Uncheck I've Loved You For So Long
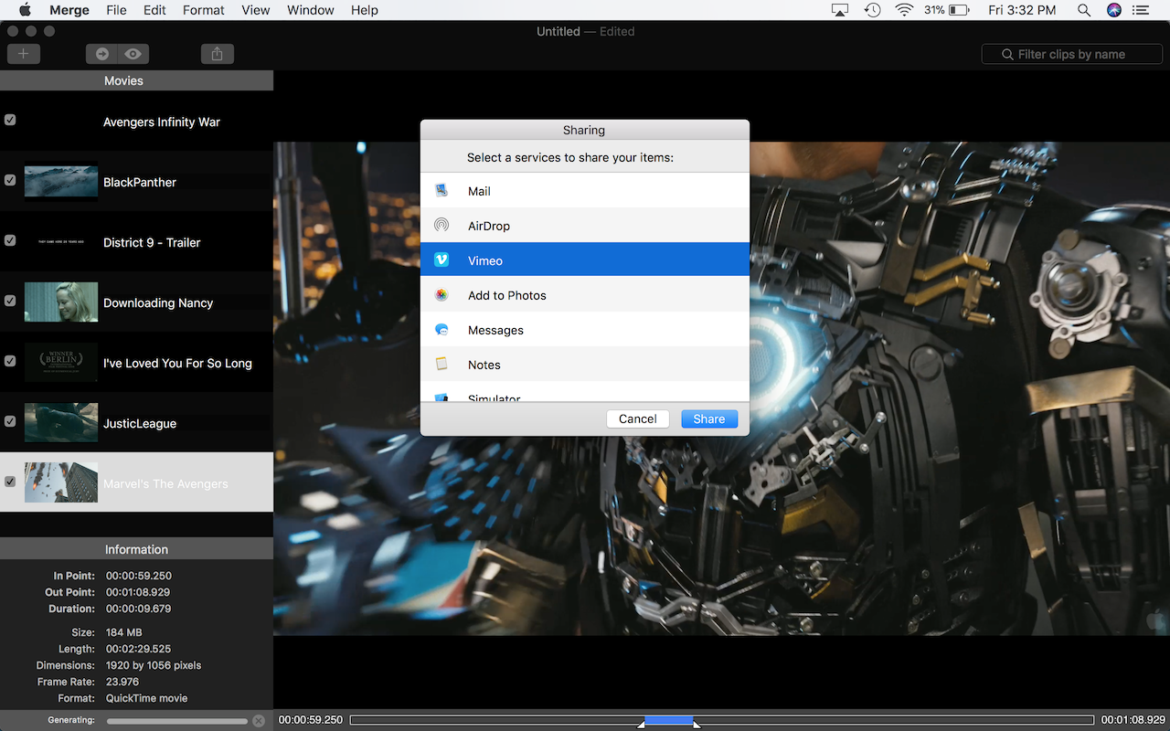This screenshot has width=1170, height=731. pyautogui.click(x=10, y=361)
